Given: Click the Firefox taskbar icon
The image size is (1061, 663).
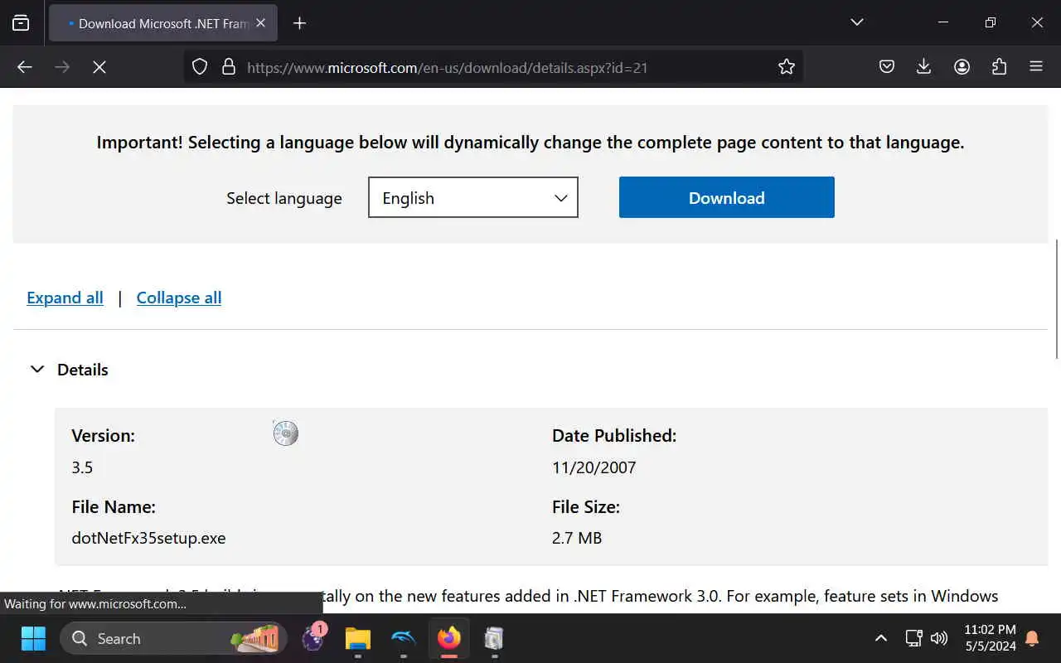Looking at the screenshot, I should [449, 638].
